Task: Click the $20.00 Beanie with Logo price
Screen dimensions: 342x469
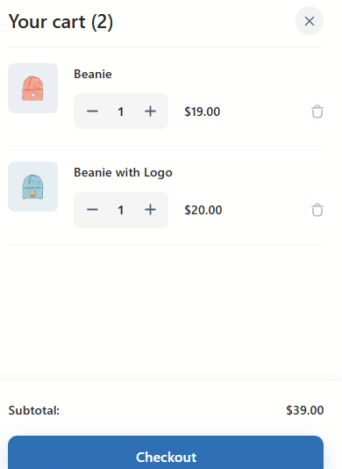Action: click(203, 210)
